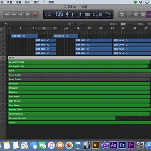The height and width of the screenshot is (151, 151).
Task: Open the 混音 menu
Action: coord(19,2)
